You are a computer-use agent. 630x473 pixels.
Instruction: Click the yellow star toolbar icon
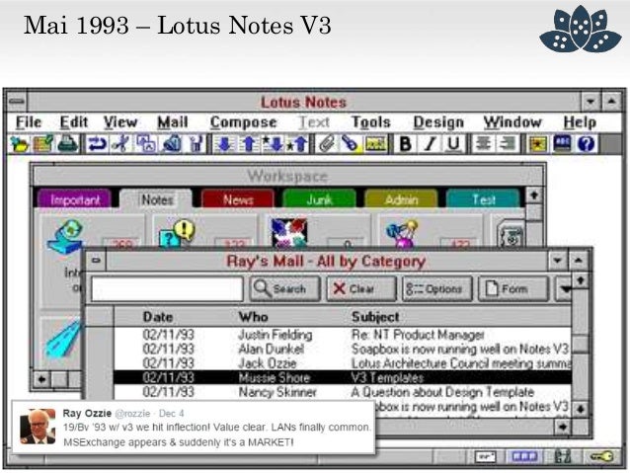coord(537,144)
